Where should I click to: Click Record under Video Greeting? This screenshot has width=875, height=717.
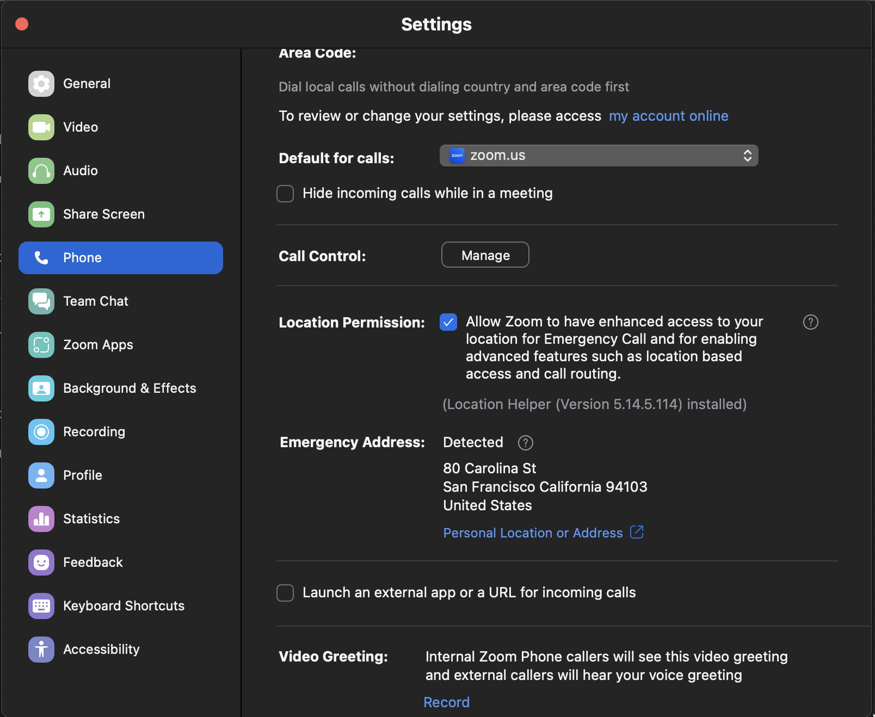point(446,702)
